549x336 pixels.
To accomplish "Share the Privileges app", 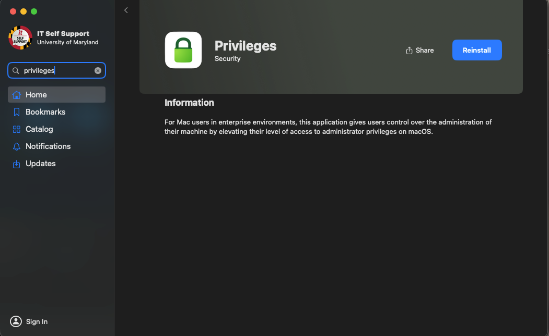I will pos(419,51).
